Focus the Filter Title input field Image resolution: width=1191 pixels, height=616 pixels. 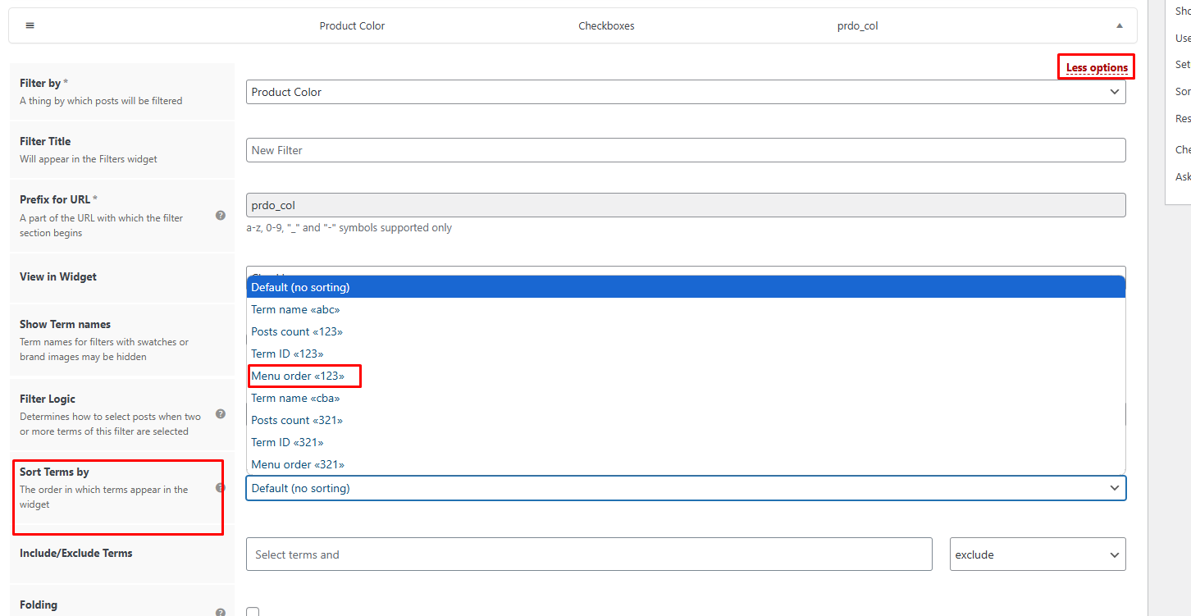pos(686,150)
